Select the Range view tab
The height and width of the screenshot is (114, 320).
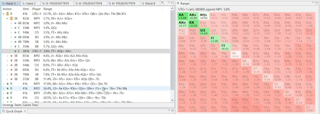(x=183, y=3)
